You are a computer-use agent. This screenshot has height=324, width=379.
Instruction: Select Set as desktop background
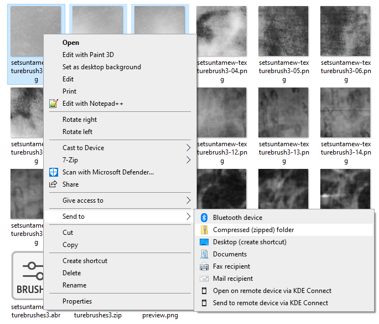101,67
